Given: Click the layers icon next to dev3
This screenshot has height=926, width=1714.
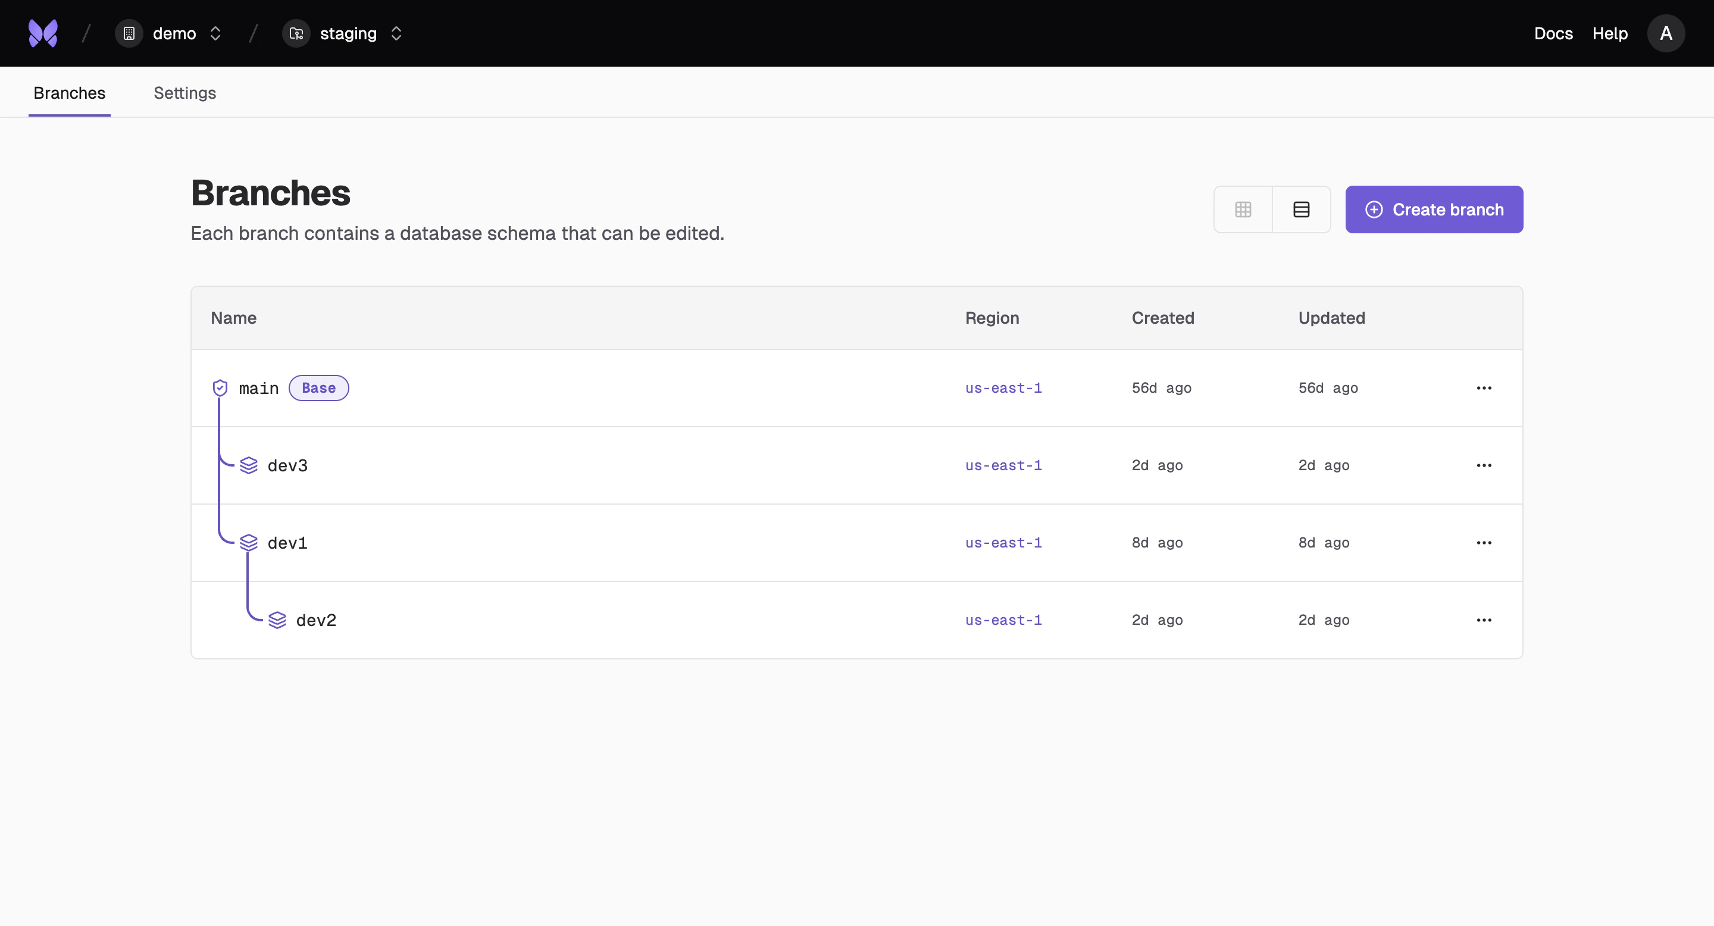Looking at the screenshot, I should (x=249, y=465).
